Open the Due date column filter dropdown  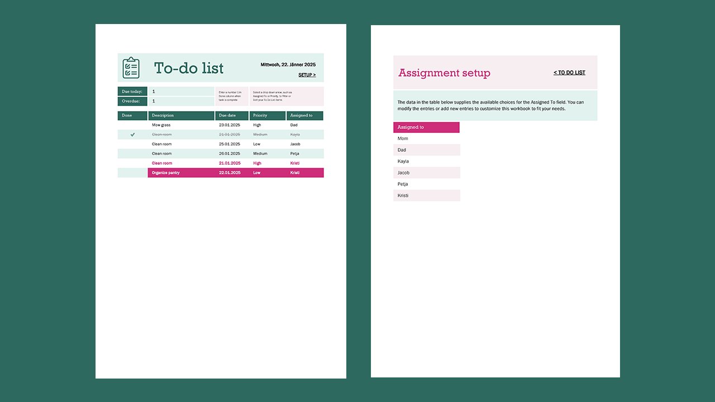[x=231, y=116]
